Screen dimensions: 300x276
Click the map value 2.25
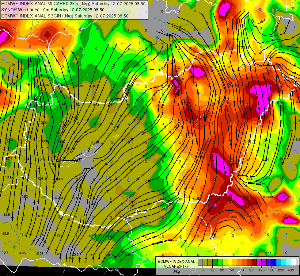click(x=77, y=198)
